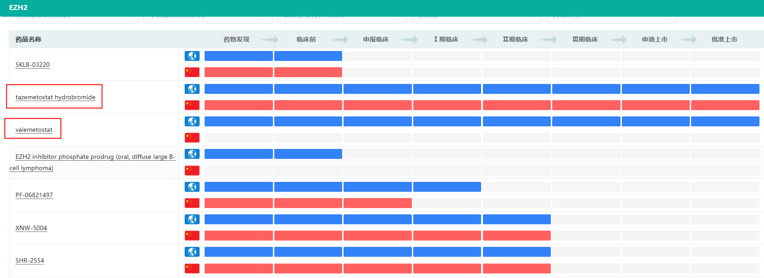
Task: Click the China flag beside SKLB-03220
Action: (192, 72)
